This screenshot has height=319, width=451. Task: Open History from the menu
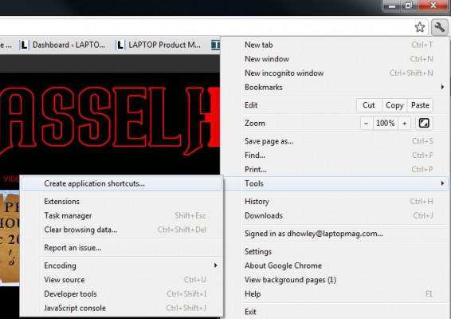[334, 201]
